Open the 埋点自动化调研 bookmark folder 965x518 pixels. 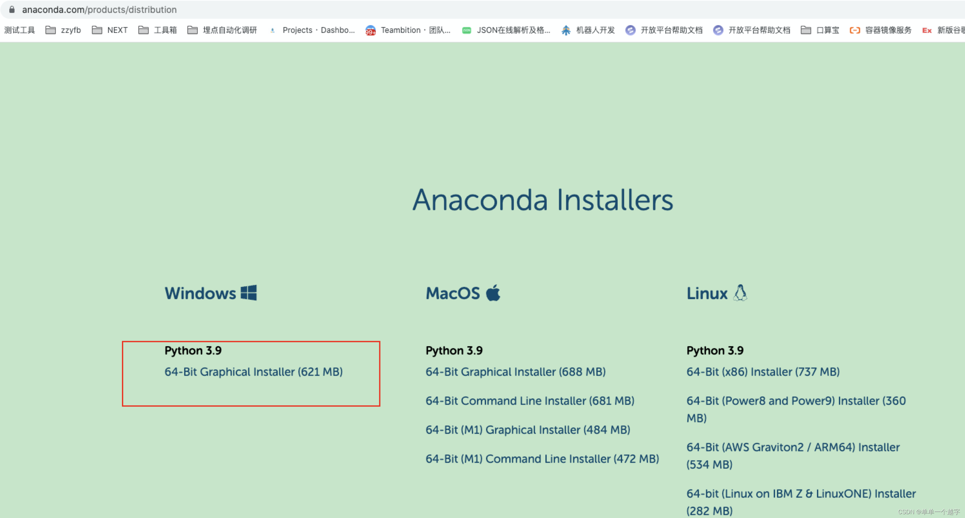coord(222,30)
